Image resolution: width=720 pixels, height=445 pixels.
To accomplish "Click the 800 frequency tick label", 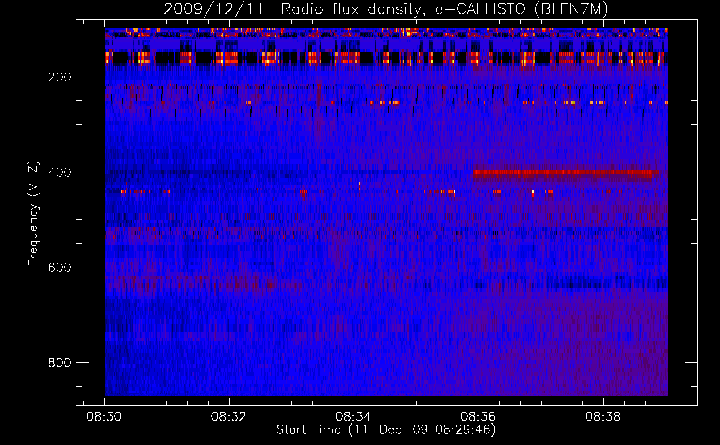I will click(x=60, y=363).
